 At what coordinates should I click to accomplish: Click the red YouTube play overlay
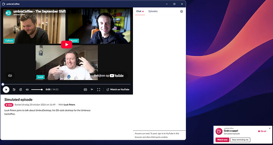tap(66, 45)
